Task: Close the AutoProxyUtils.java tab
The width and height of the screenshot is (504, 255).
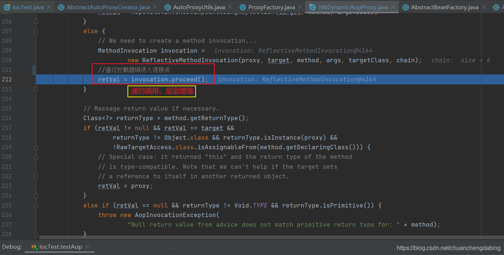Action: tap(230, 7)
